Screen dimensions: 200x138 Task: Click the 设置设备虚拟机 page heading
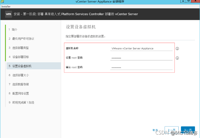tap(81, 27)
